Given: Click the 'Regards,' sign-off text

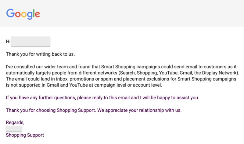Looking at the screenshot, I should coord(15,122).
